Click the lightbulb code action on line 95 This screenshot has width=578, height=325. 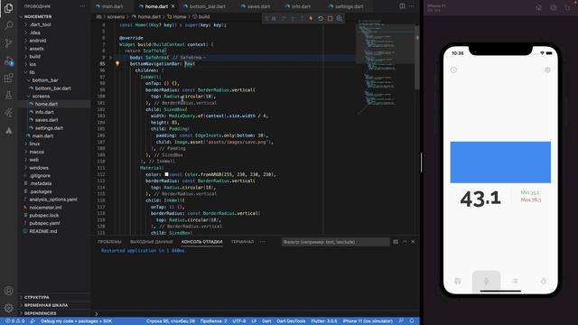(117, 63)
